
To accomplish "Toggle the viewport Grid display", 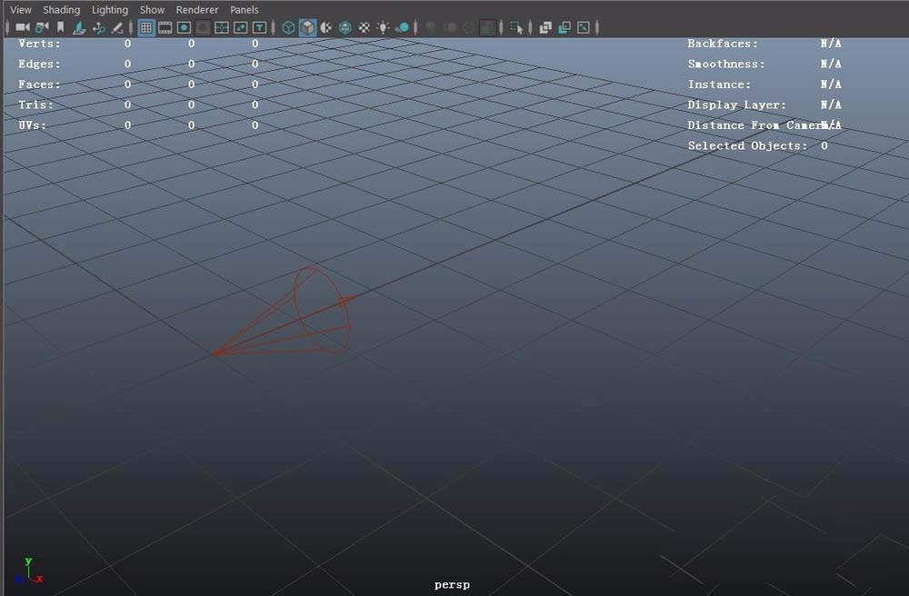I will click(146, 27).
